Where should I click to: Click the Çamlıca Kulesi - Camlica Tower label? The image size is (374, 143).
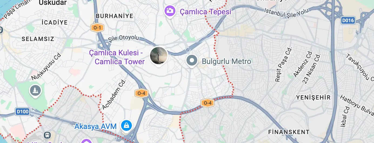click(117, 57)
